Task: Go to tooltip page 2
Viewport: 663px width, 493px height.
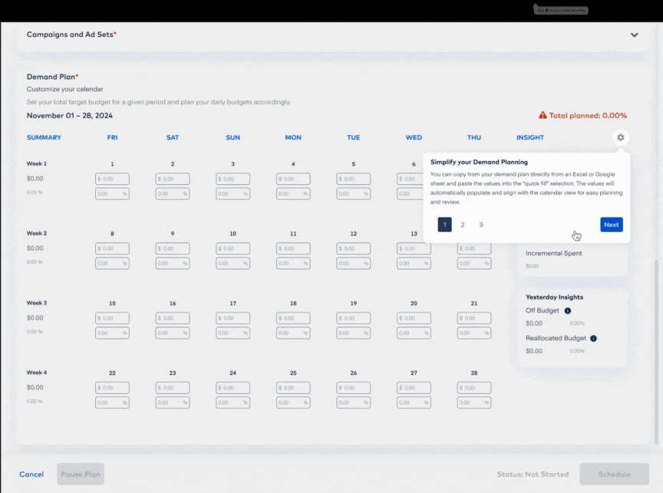Action: pos(463,225)
